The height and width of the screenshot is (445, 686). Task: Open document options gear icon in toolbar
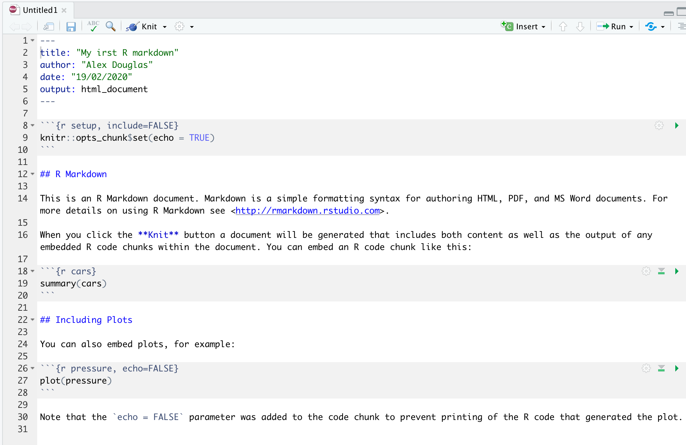[x=179, y=26]
